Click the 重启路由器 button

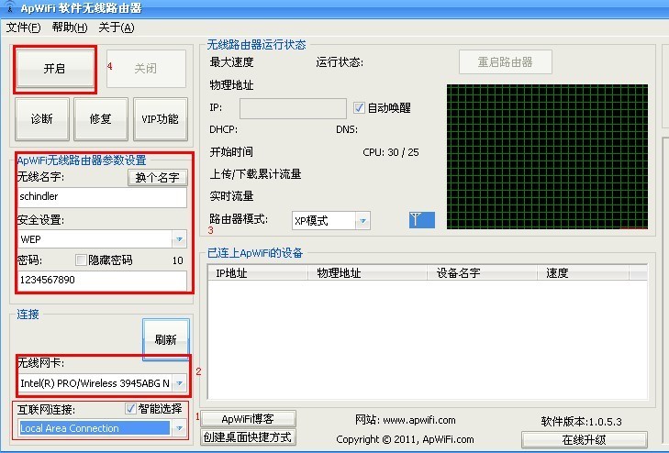[506, 62]
